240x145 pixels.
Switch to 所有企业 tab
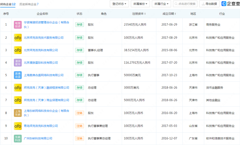point(8,3)
